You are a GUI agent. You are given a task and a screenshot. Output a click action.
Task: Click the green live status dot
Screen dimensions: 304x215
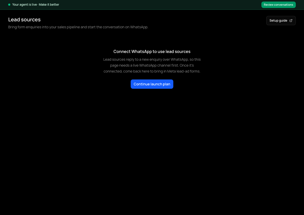tap(9, 5)
